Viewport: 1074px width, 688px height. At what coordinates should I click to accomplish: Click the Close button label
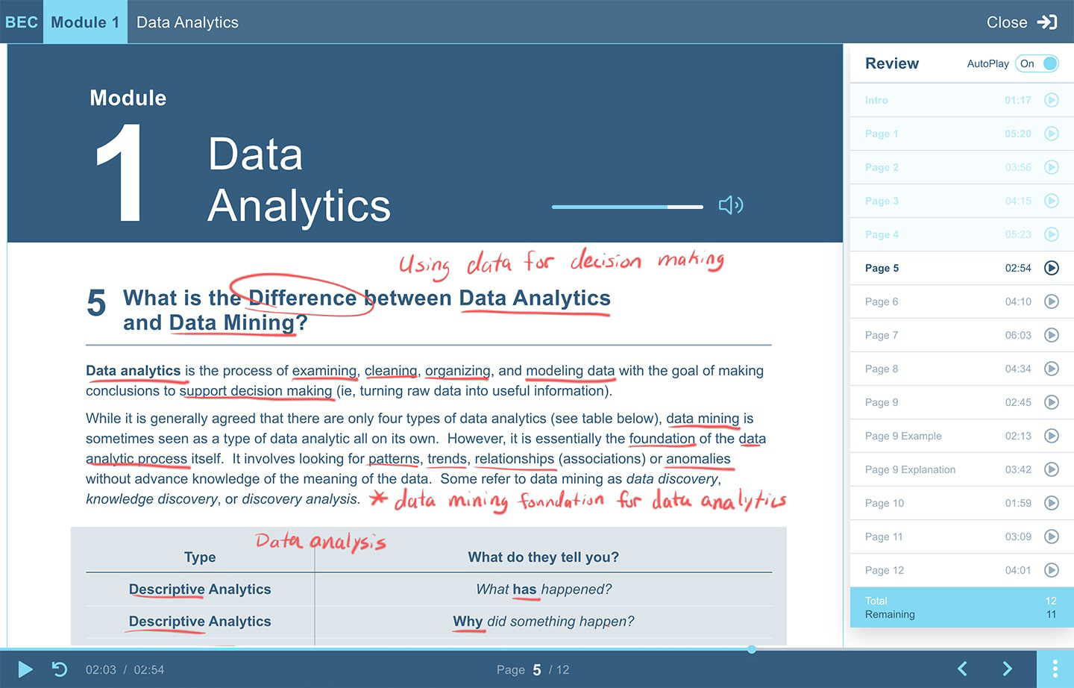(x=1007, y=22)
